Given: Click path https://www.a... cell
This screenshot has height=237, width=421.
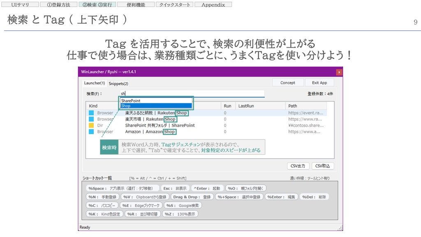Looking at the screenshot, I should point(304,132).
